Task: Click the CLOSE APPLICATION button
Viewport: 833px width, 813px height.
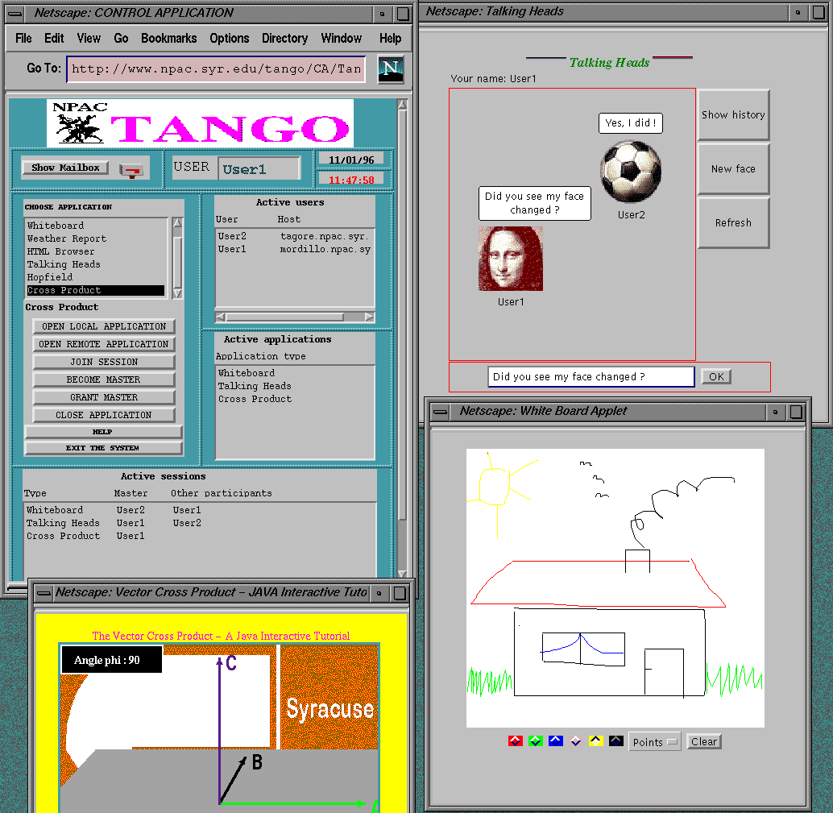Action: (x=104, y=415)
